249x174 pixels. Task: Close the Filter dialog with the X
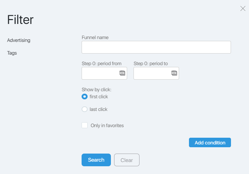pos(243,8)
